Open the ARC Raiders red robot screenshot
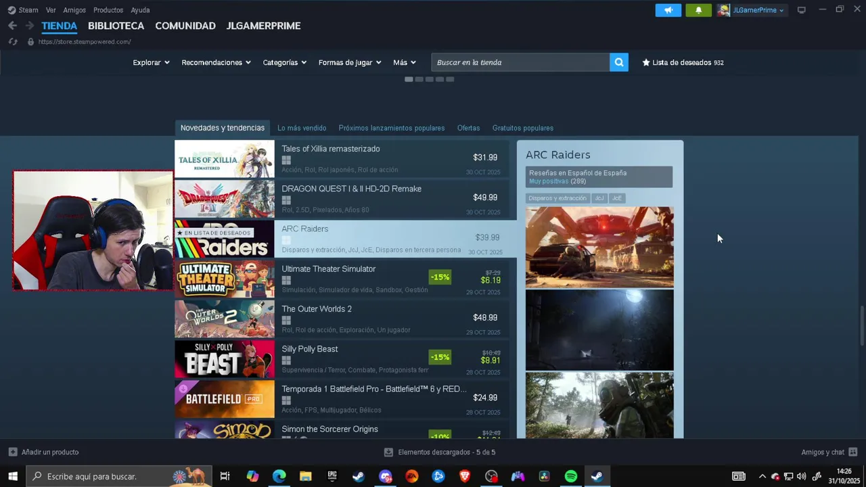866x487 pixels. point(599,247)
